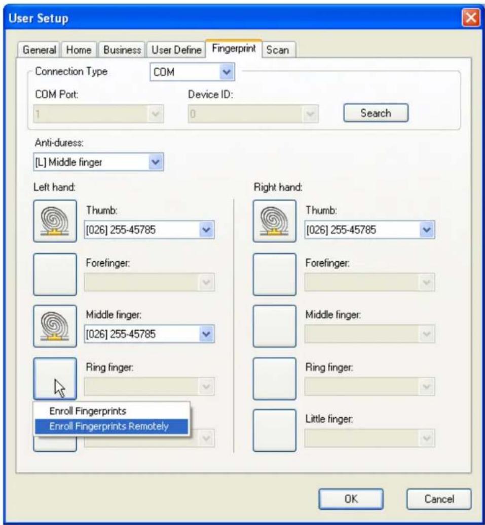This screenshot has width=485, height=525.
Task: Click the left hand Thumb fingerprint icon
Action: pos(55,221)
